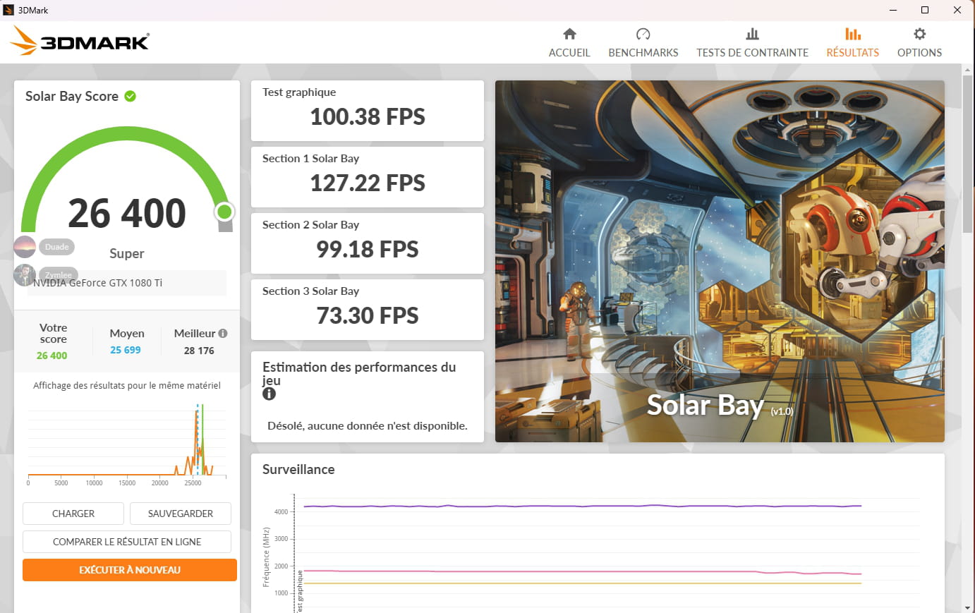Click Votre score value 26 400
Viewport: 975px width, 613px height.
[x=52, y=356]
